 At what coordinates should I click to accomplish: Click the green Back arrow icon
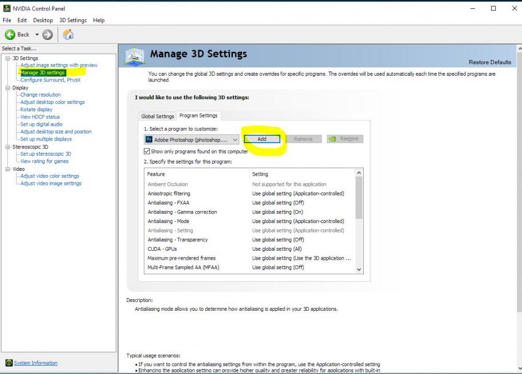point(10,34)
